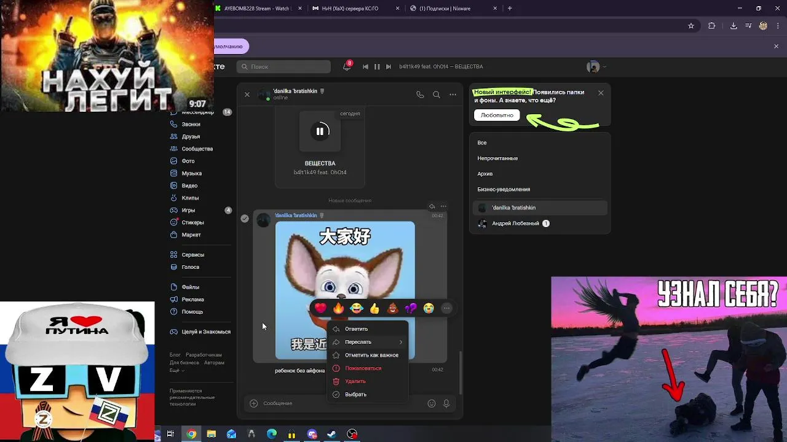
Task: Click the attachment plus icon
Action: (x=253, y=403)
